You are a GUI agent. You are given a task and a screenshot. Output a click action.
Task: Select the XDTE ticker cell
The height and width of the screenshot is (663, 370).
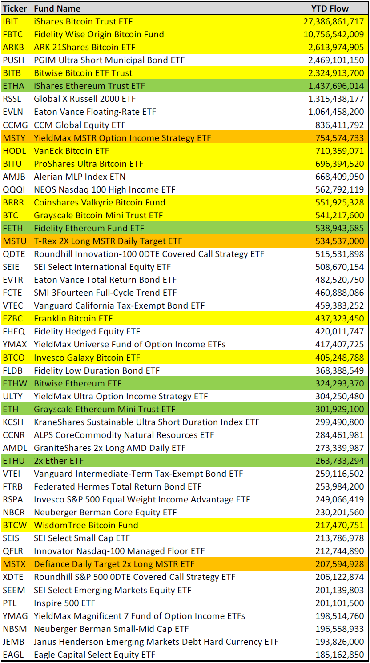click(13, 577)
